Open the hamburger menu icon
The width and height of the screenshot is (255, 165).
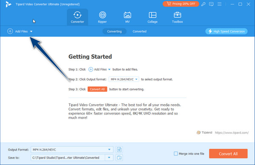220,4
